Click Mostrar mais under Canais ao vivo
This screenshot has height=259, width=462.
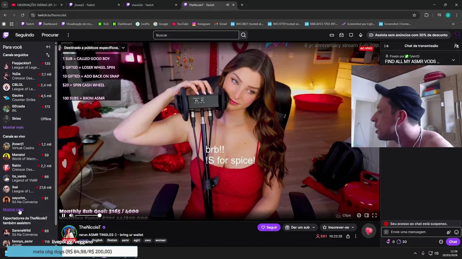(x=13, y=209)
